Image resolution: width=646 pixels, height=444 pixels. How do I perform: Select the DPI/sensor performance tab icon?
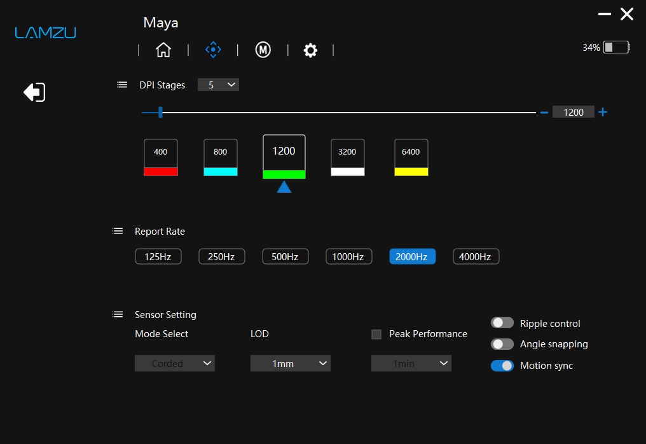coord(213,50)
